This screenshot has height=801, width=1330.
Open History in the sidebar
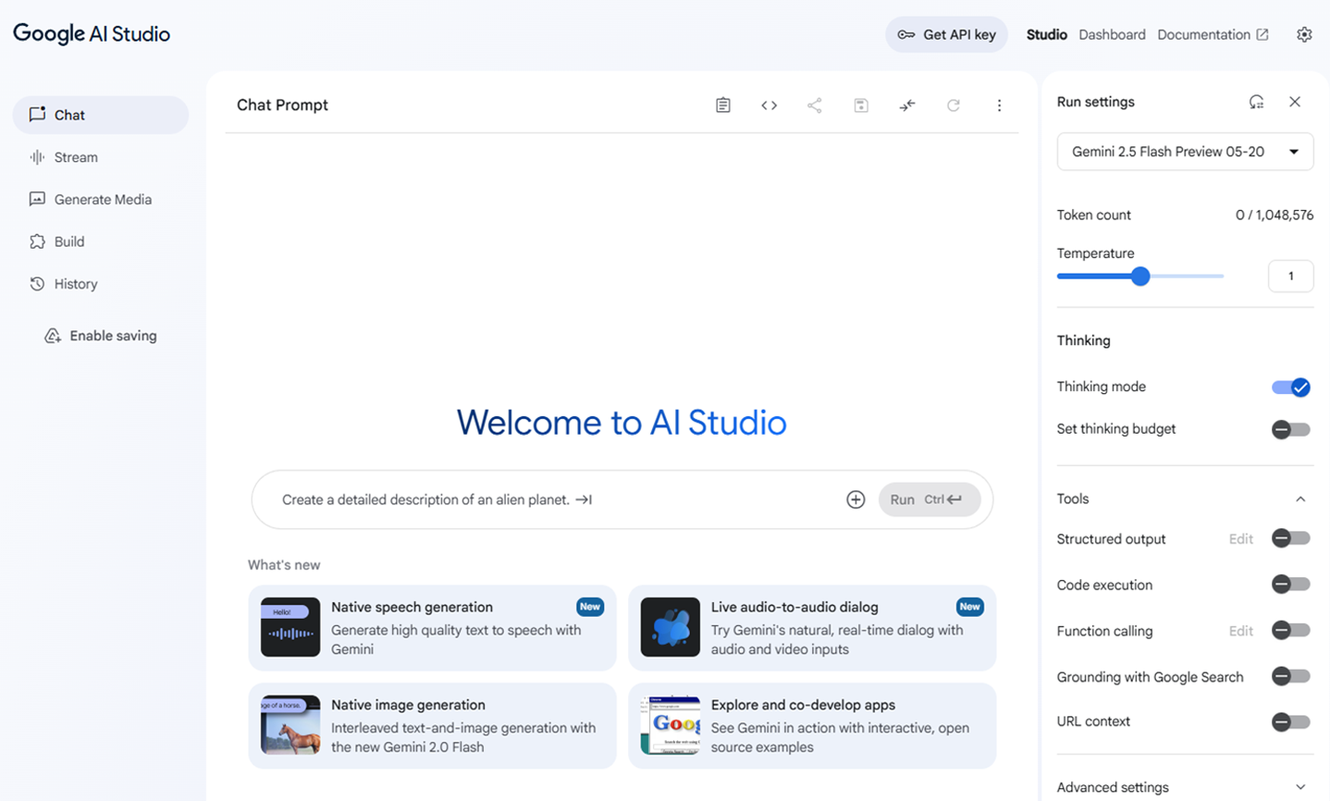coord(101,284)
